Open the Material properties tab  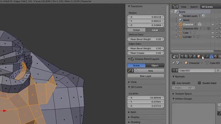(215, 56)
